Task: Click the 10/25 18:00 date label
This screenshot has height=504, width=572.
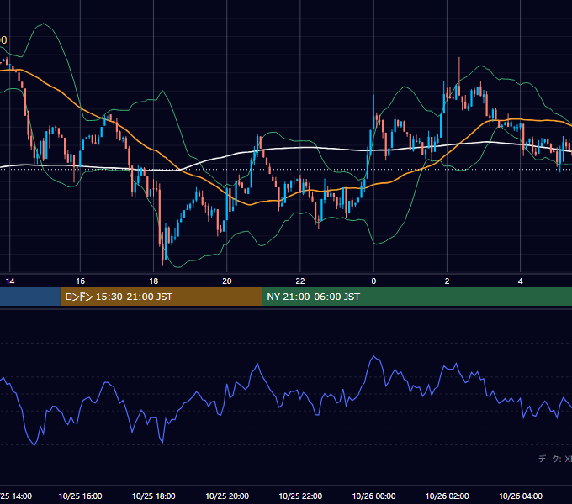Action: coord(154,496)
